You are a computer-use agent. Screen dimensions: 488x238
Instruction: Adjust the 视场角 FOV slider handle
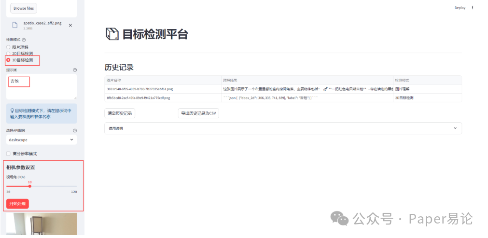click(30, 186)
